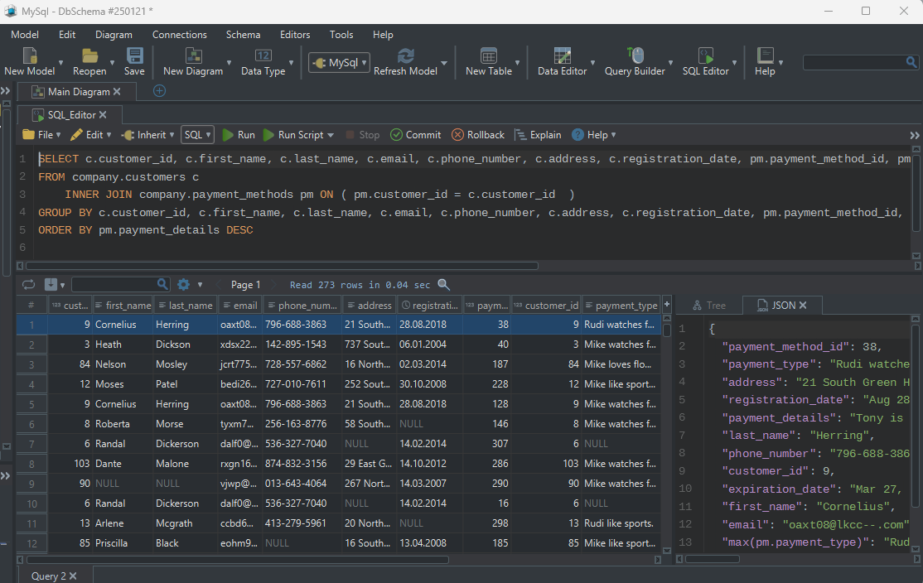The height and width of the screenshot is (583, 923).
Task: Open the Tools menu
Action: 341,35
